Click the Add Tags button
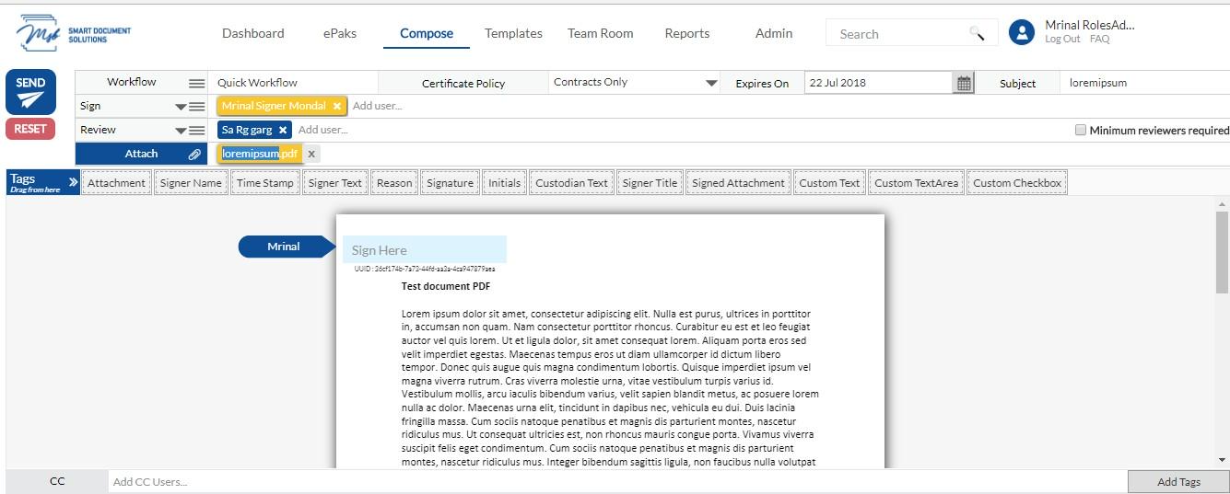Screen dimensions: 1230x494 (x=1178, y=481)
